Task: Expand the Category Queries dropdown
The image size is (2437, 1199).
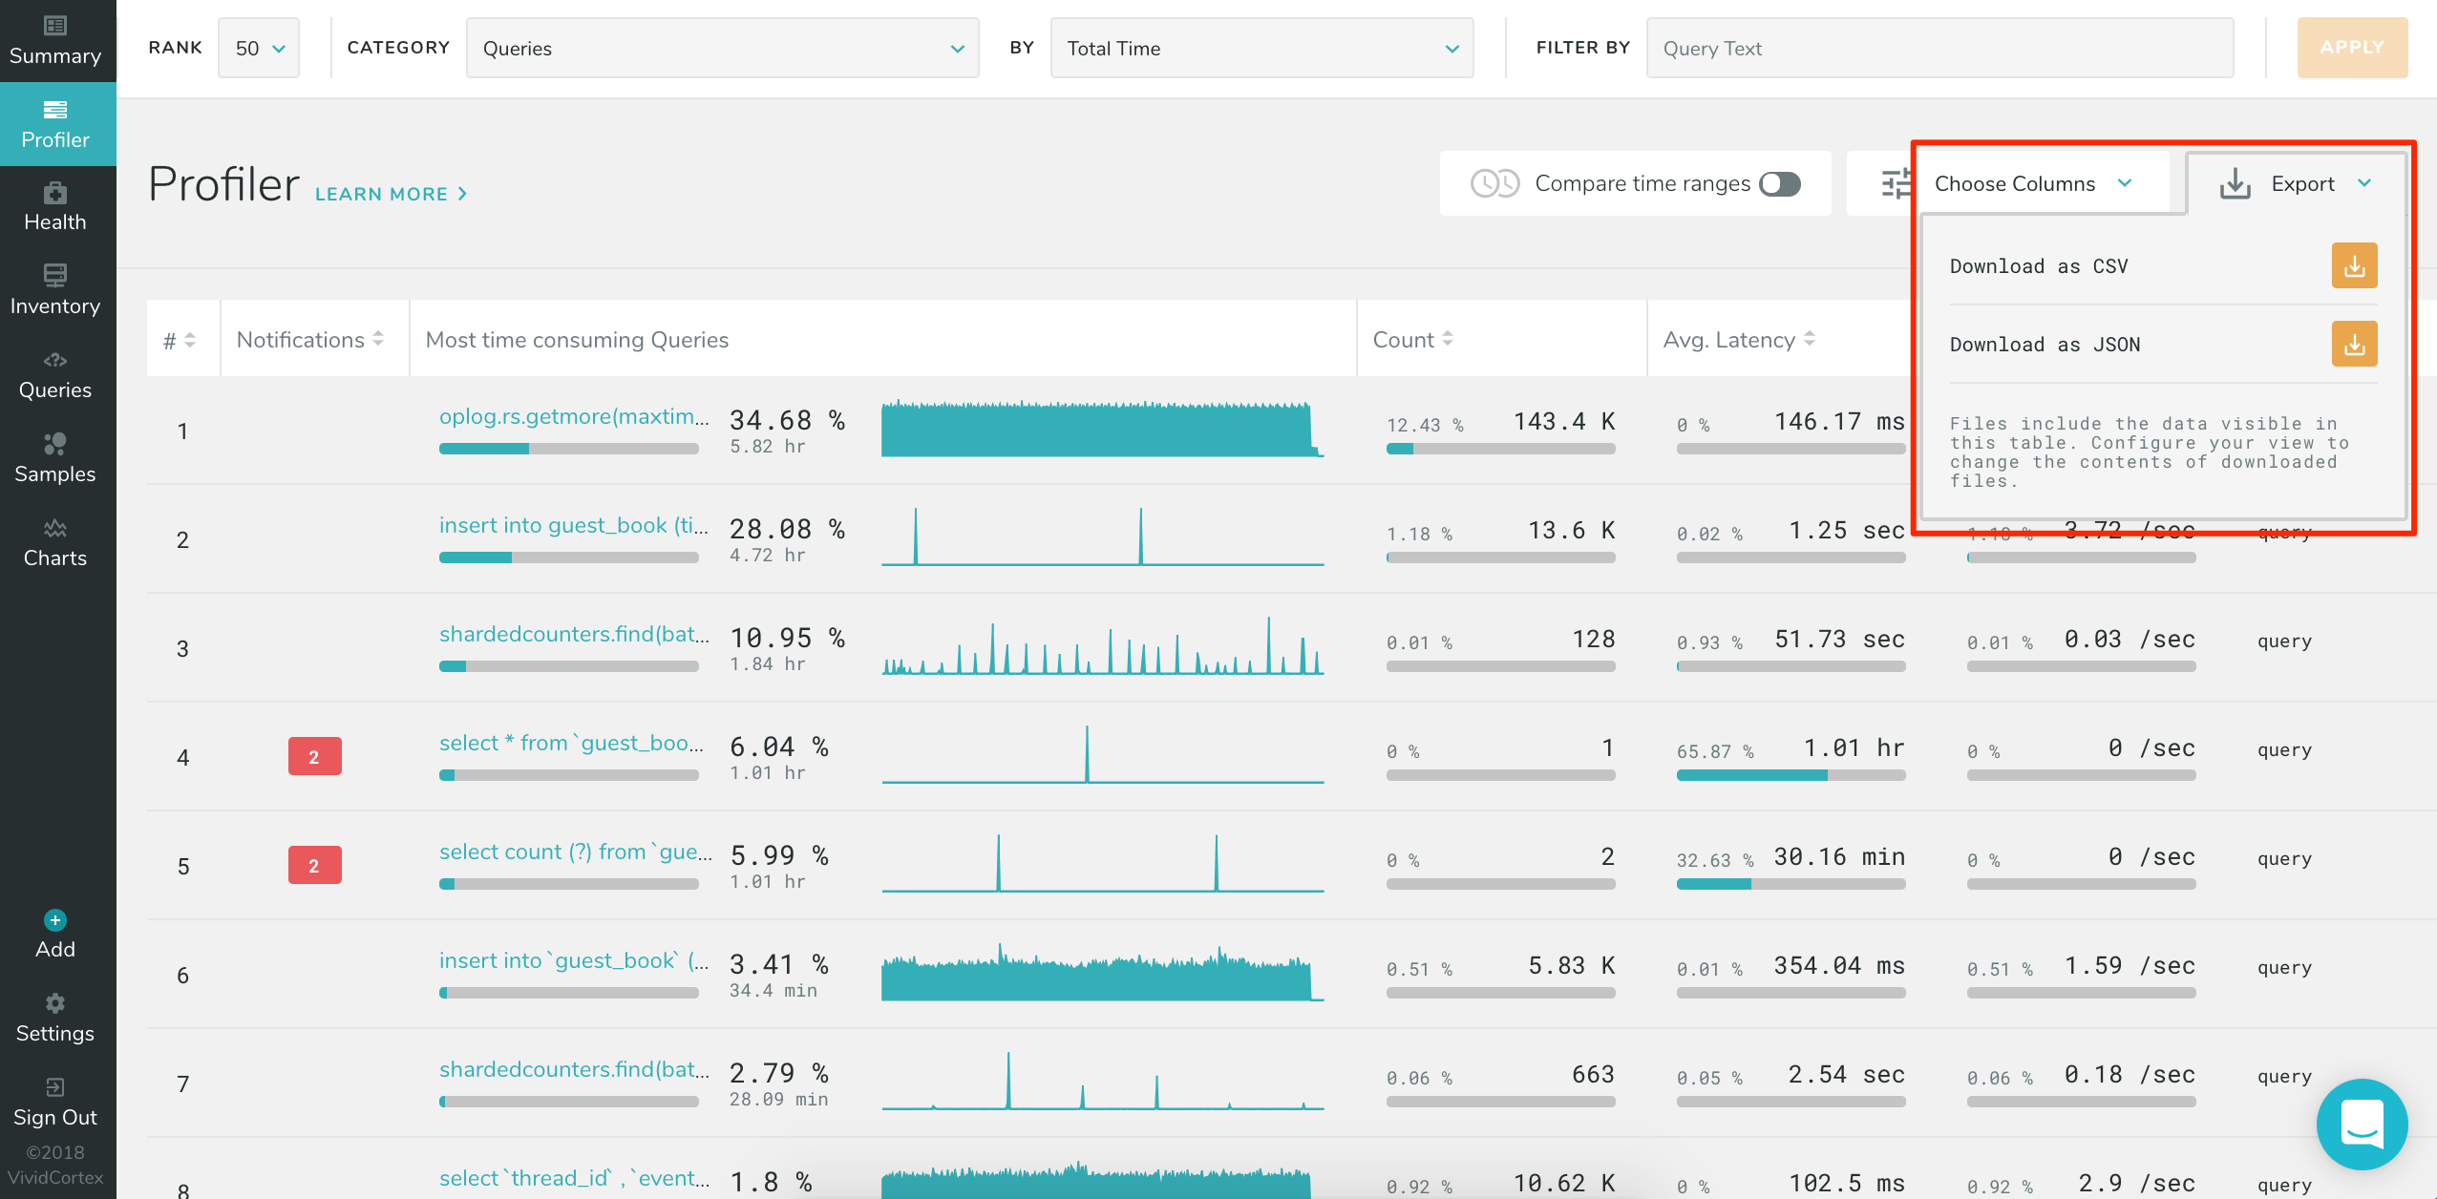Action: pos(722,49)
